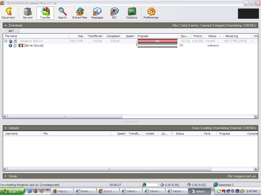Expand hidden Quick Launch icons chevron
Screen dimensions: 261x195
click(x=48, y=190)
